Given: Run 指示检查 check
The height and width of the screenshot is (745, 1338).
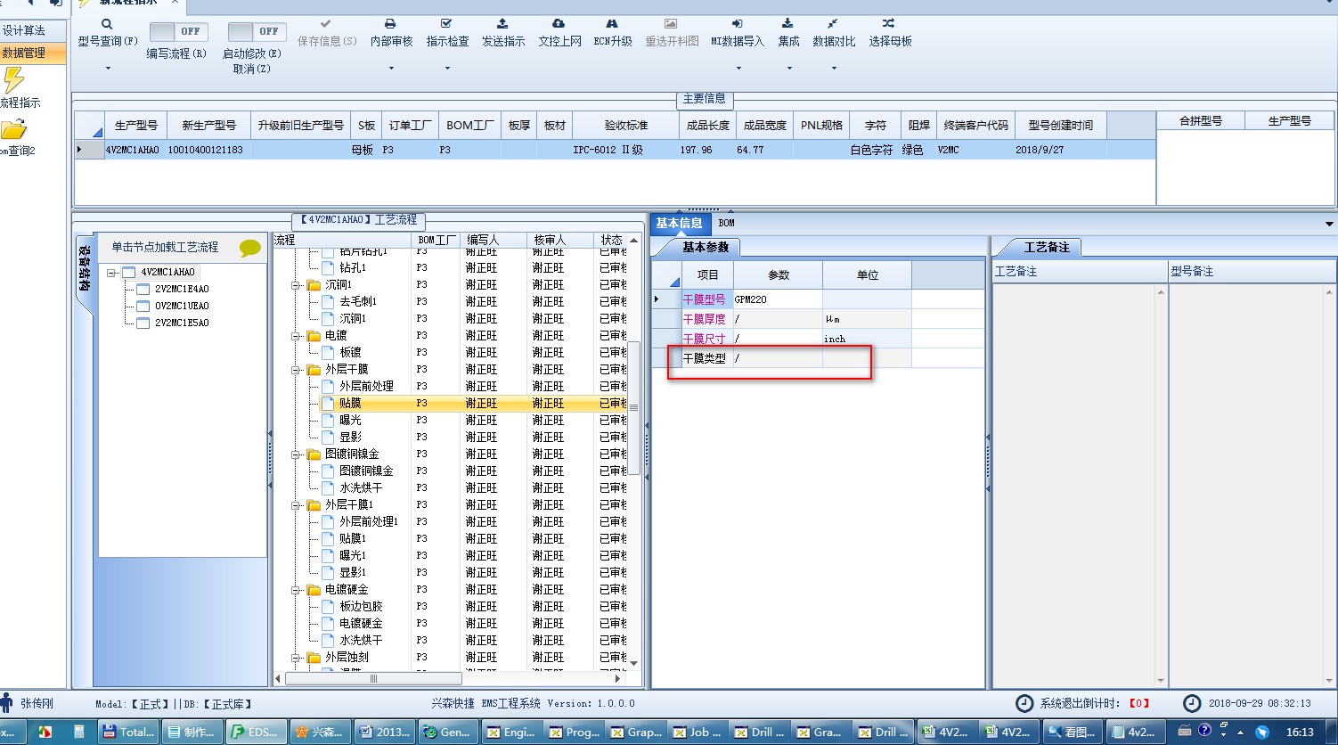Looking at the screenshot, I should point(446,24).
